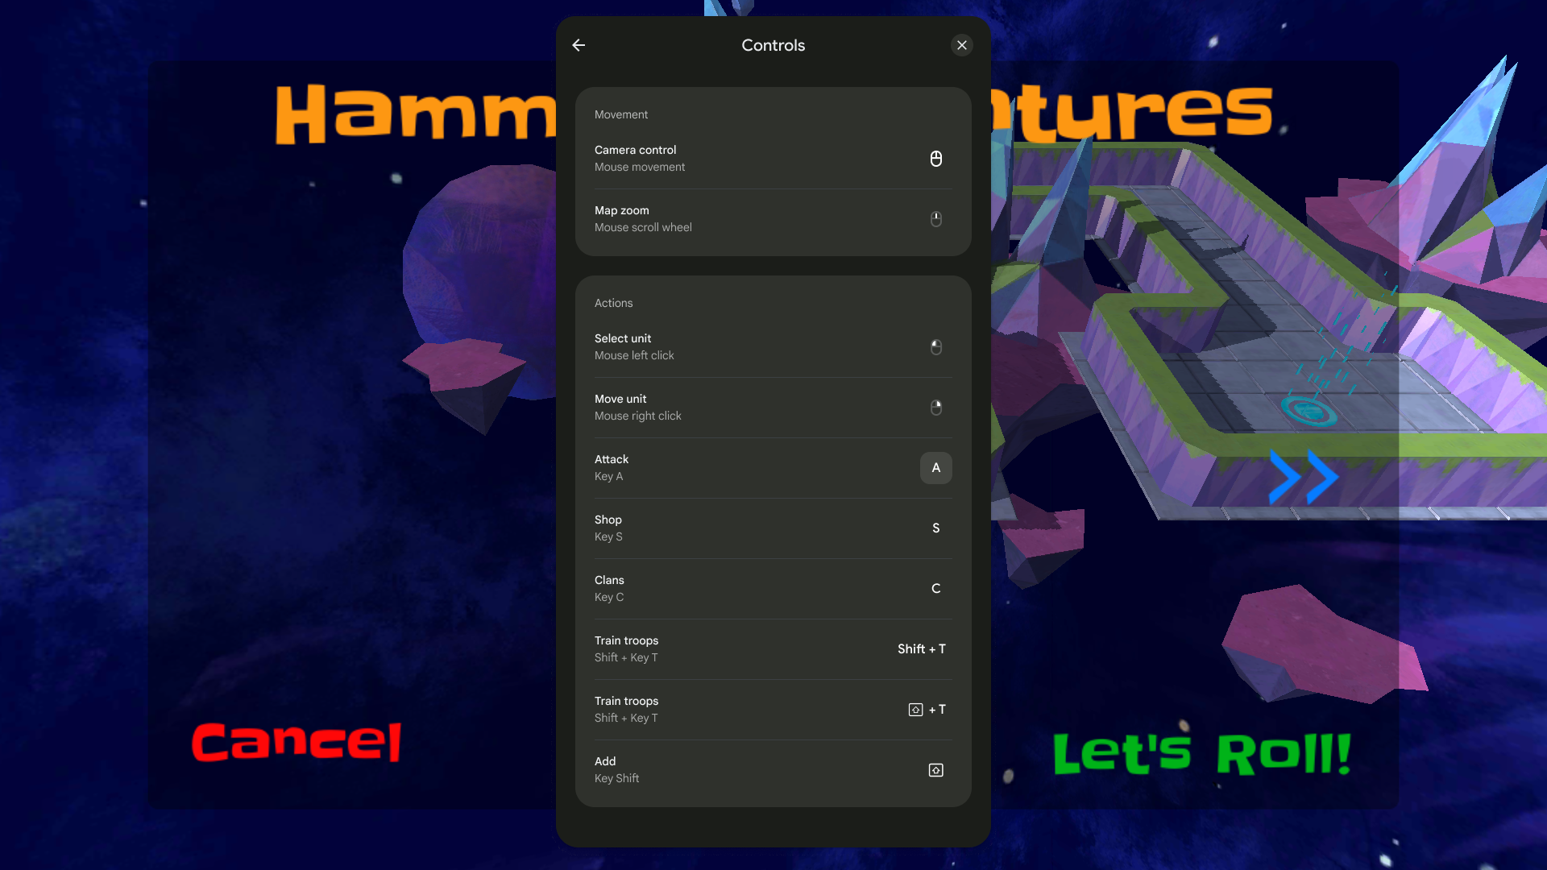The image size is (1547, 870).
Task: Click the Map zoom scroll wheel binding
Action: (935, 219)
